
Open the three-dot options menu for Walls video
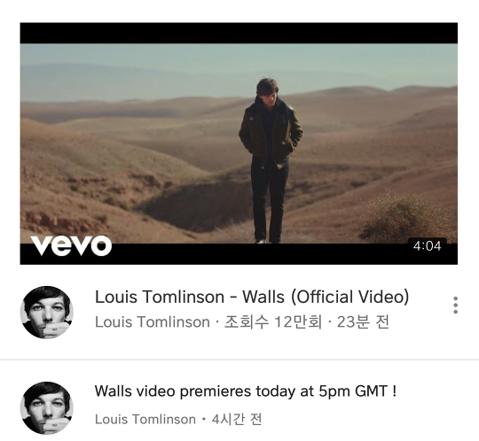click(x=455, y=305)
